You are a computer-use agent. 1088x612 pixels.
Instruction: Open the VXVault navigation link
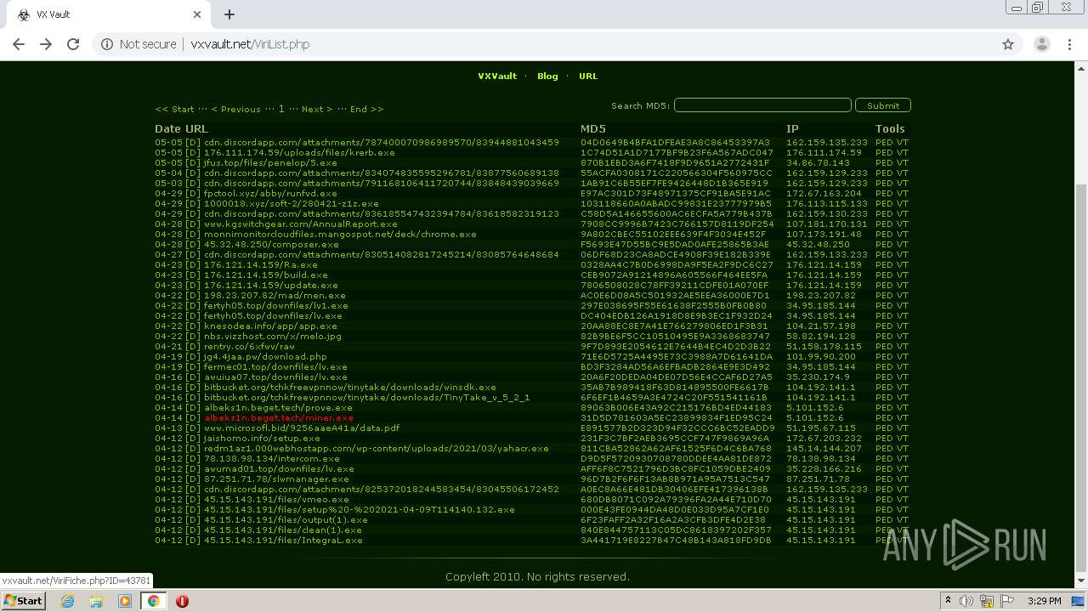tap(497, 76)
